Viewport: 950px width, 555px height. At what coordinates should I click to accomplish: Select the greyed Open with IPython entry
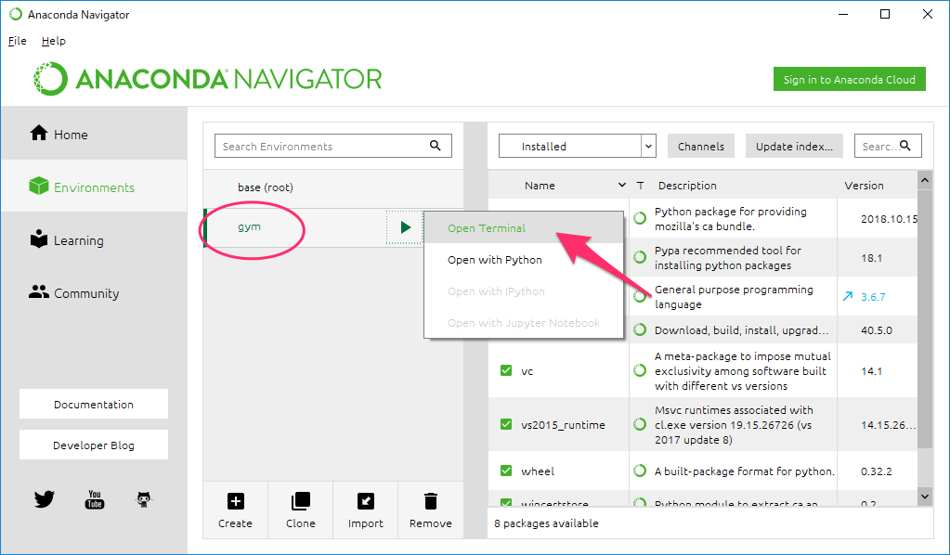click(x=524, y=291)
